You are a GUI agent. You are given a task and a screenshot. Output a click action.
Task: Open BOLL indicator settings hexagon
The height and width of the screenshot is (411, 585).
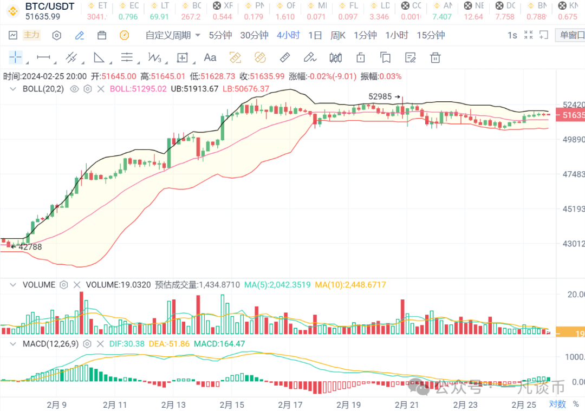click(88, 89)
